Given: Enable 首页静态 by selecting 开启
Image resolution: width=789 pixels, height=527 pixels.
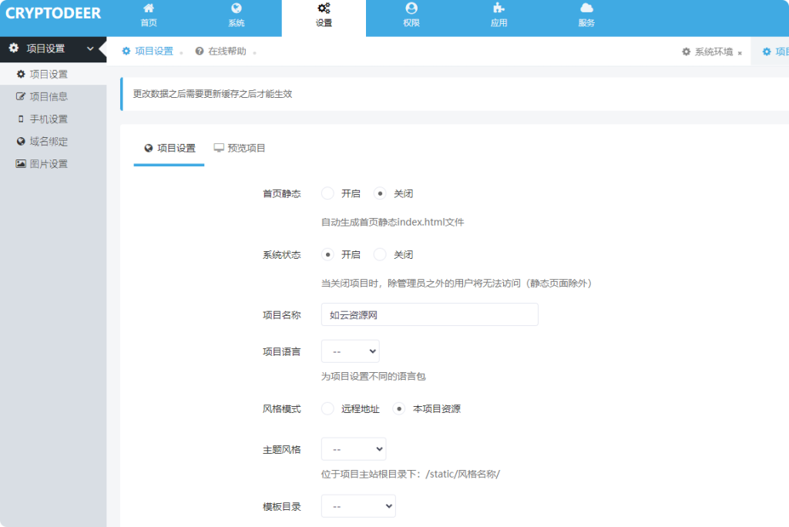Looking at the screenshot, I should (327, 193).
